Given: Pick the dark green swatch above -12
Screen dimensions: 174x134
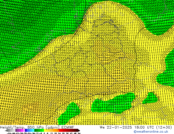Looking at the screenshot, I should tap(35, 130).
